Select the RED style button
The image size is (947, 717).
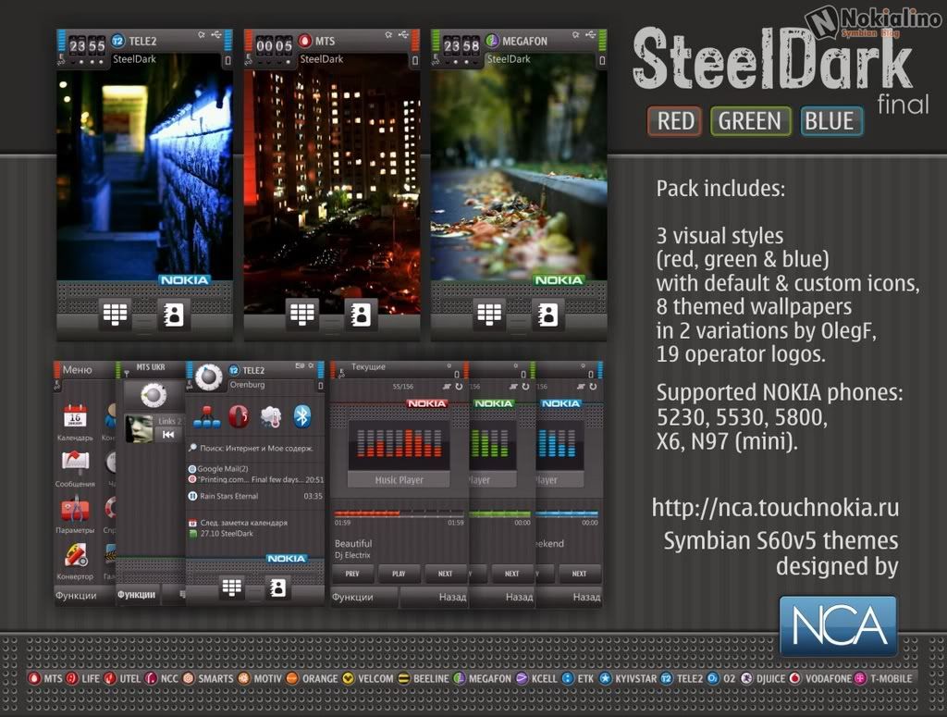[675, 121]
